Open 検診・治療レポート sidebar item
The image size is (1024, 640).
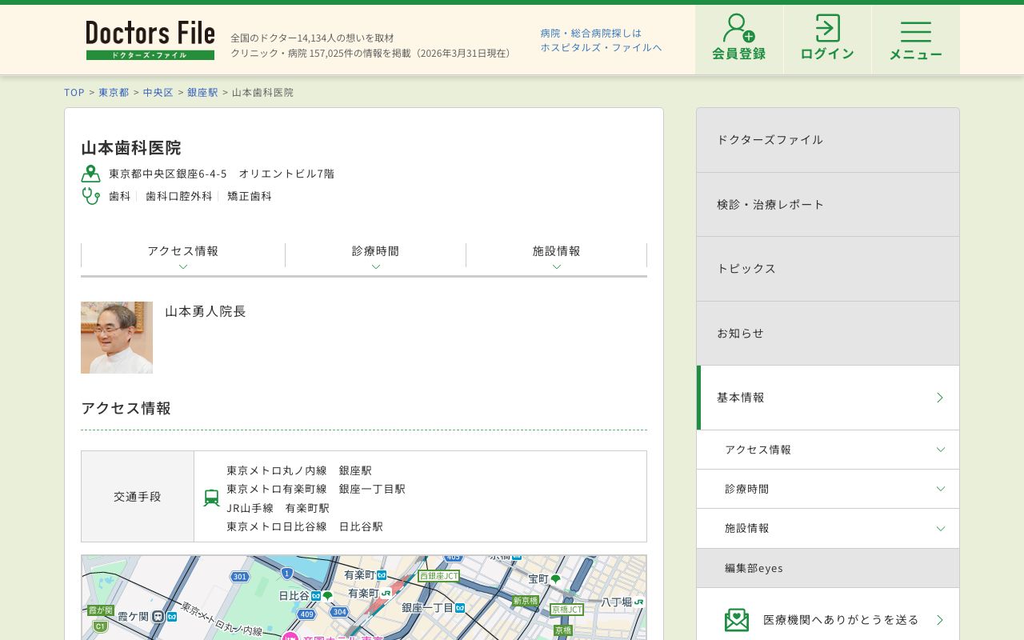point(828,205)
